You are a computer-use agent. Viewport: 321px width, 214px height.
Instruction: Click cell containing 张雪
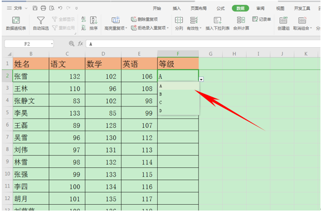[x=31, y=76]
